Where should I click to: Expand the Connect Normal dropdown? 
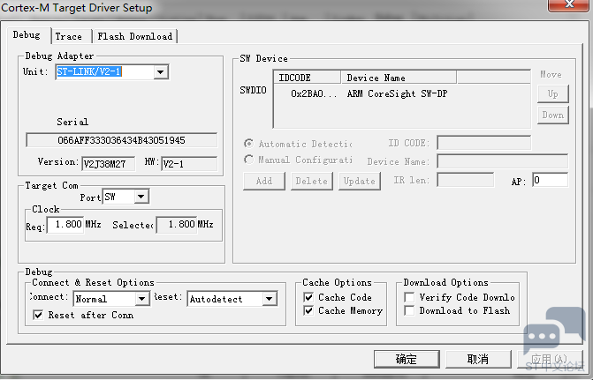(143, 299)
